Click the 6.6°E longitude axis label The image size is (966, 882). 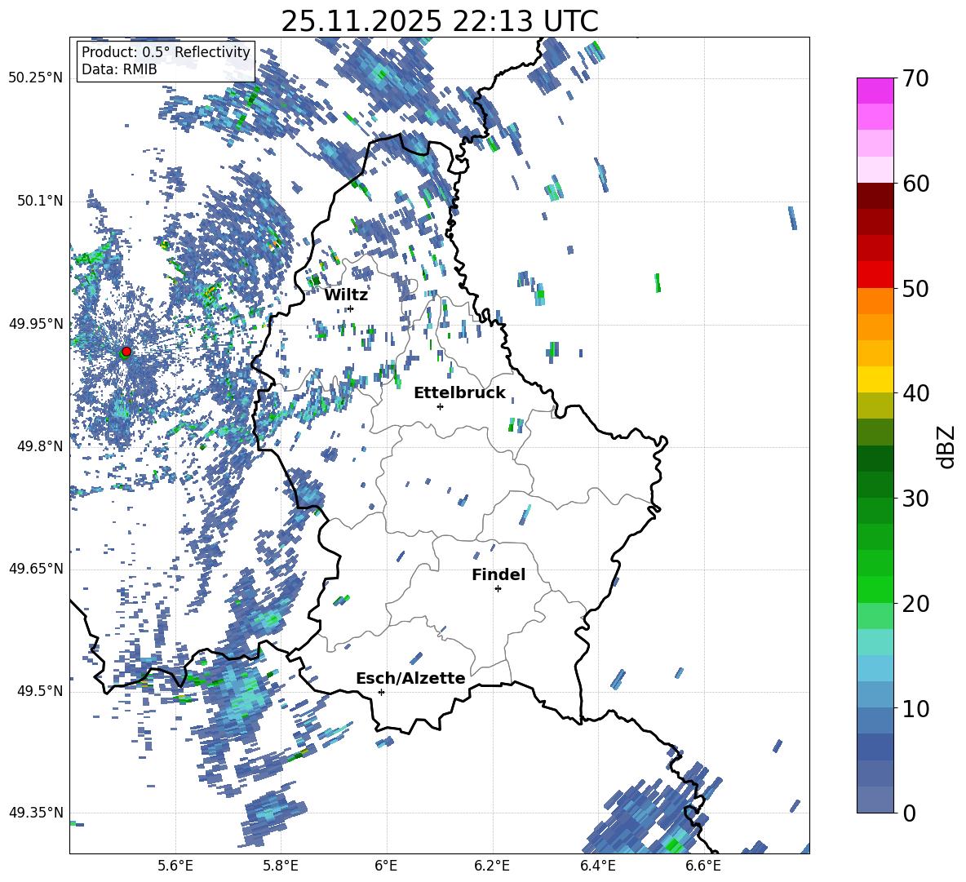pos(703,866)
